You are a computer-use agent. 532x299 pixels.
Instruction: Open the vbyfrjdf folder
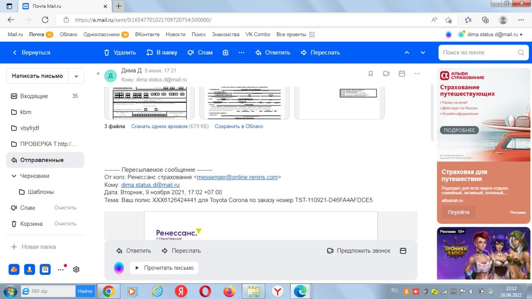coord(45,128)
